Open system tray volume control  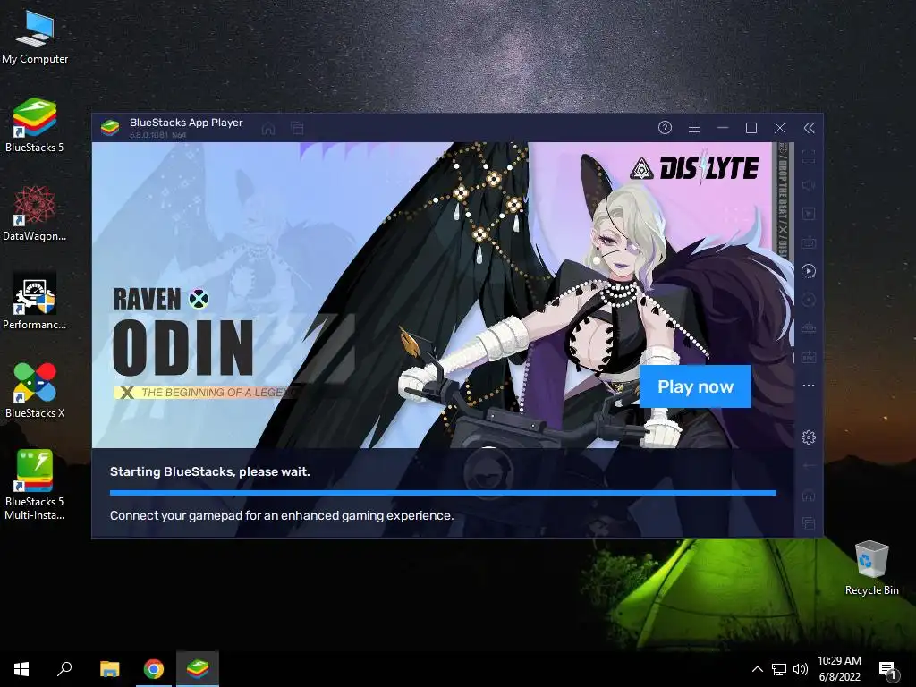pos(801,669)
